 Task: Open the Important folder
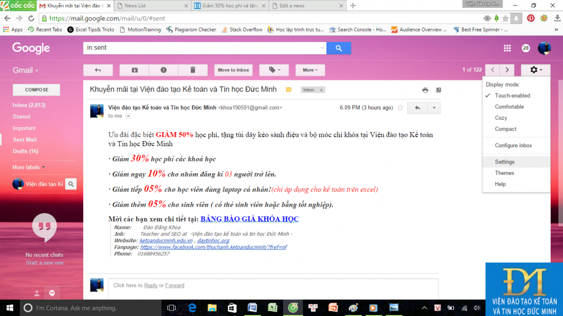24,128
